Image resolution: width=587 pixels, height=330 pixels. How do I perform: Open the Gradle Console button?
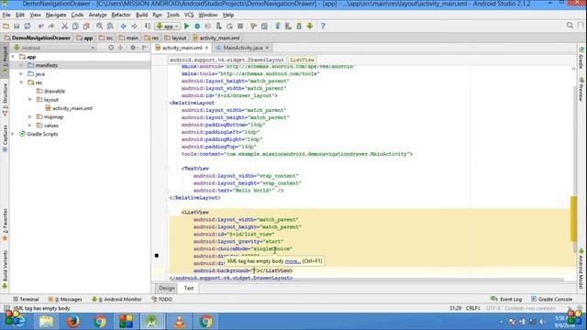point(551,300)
